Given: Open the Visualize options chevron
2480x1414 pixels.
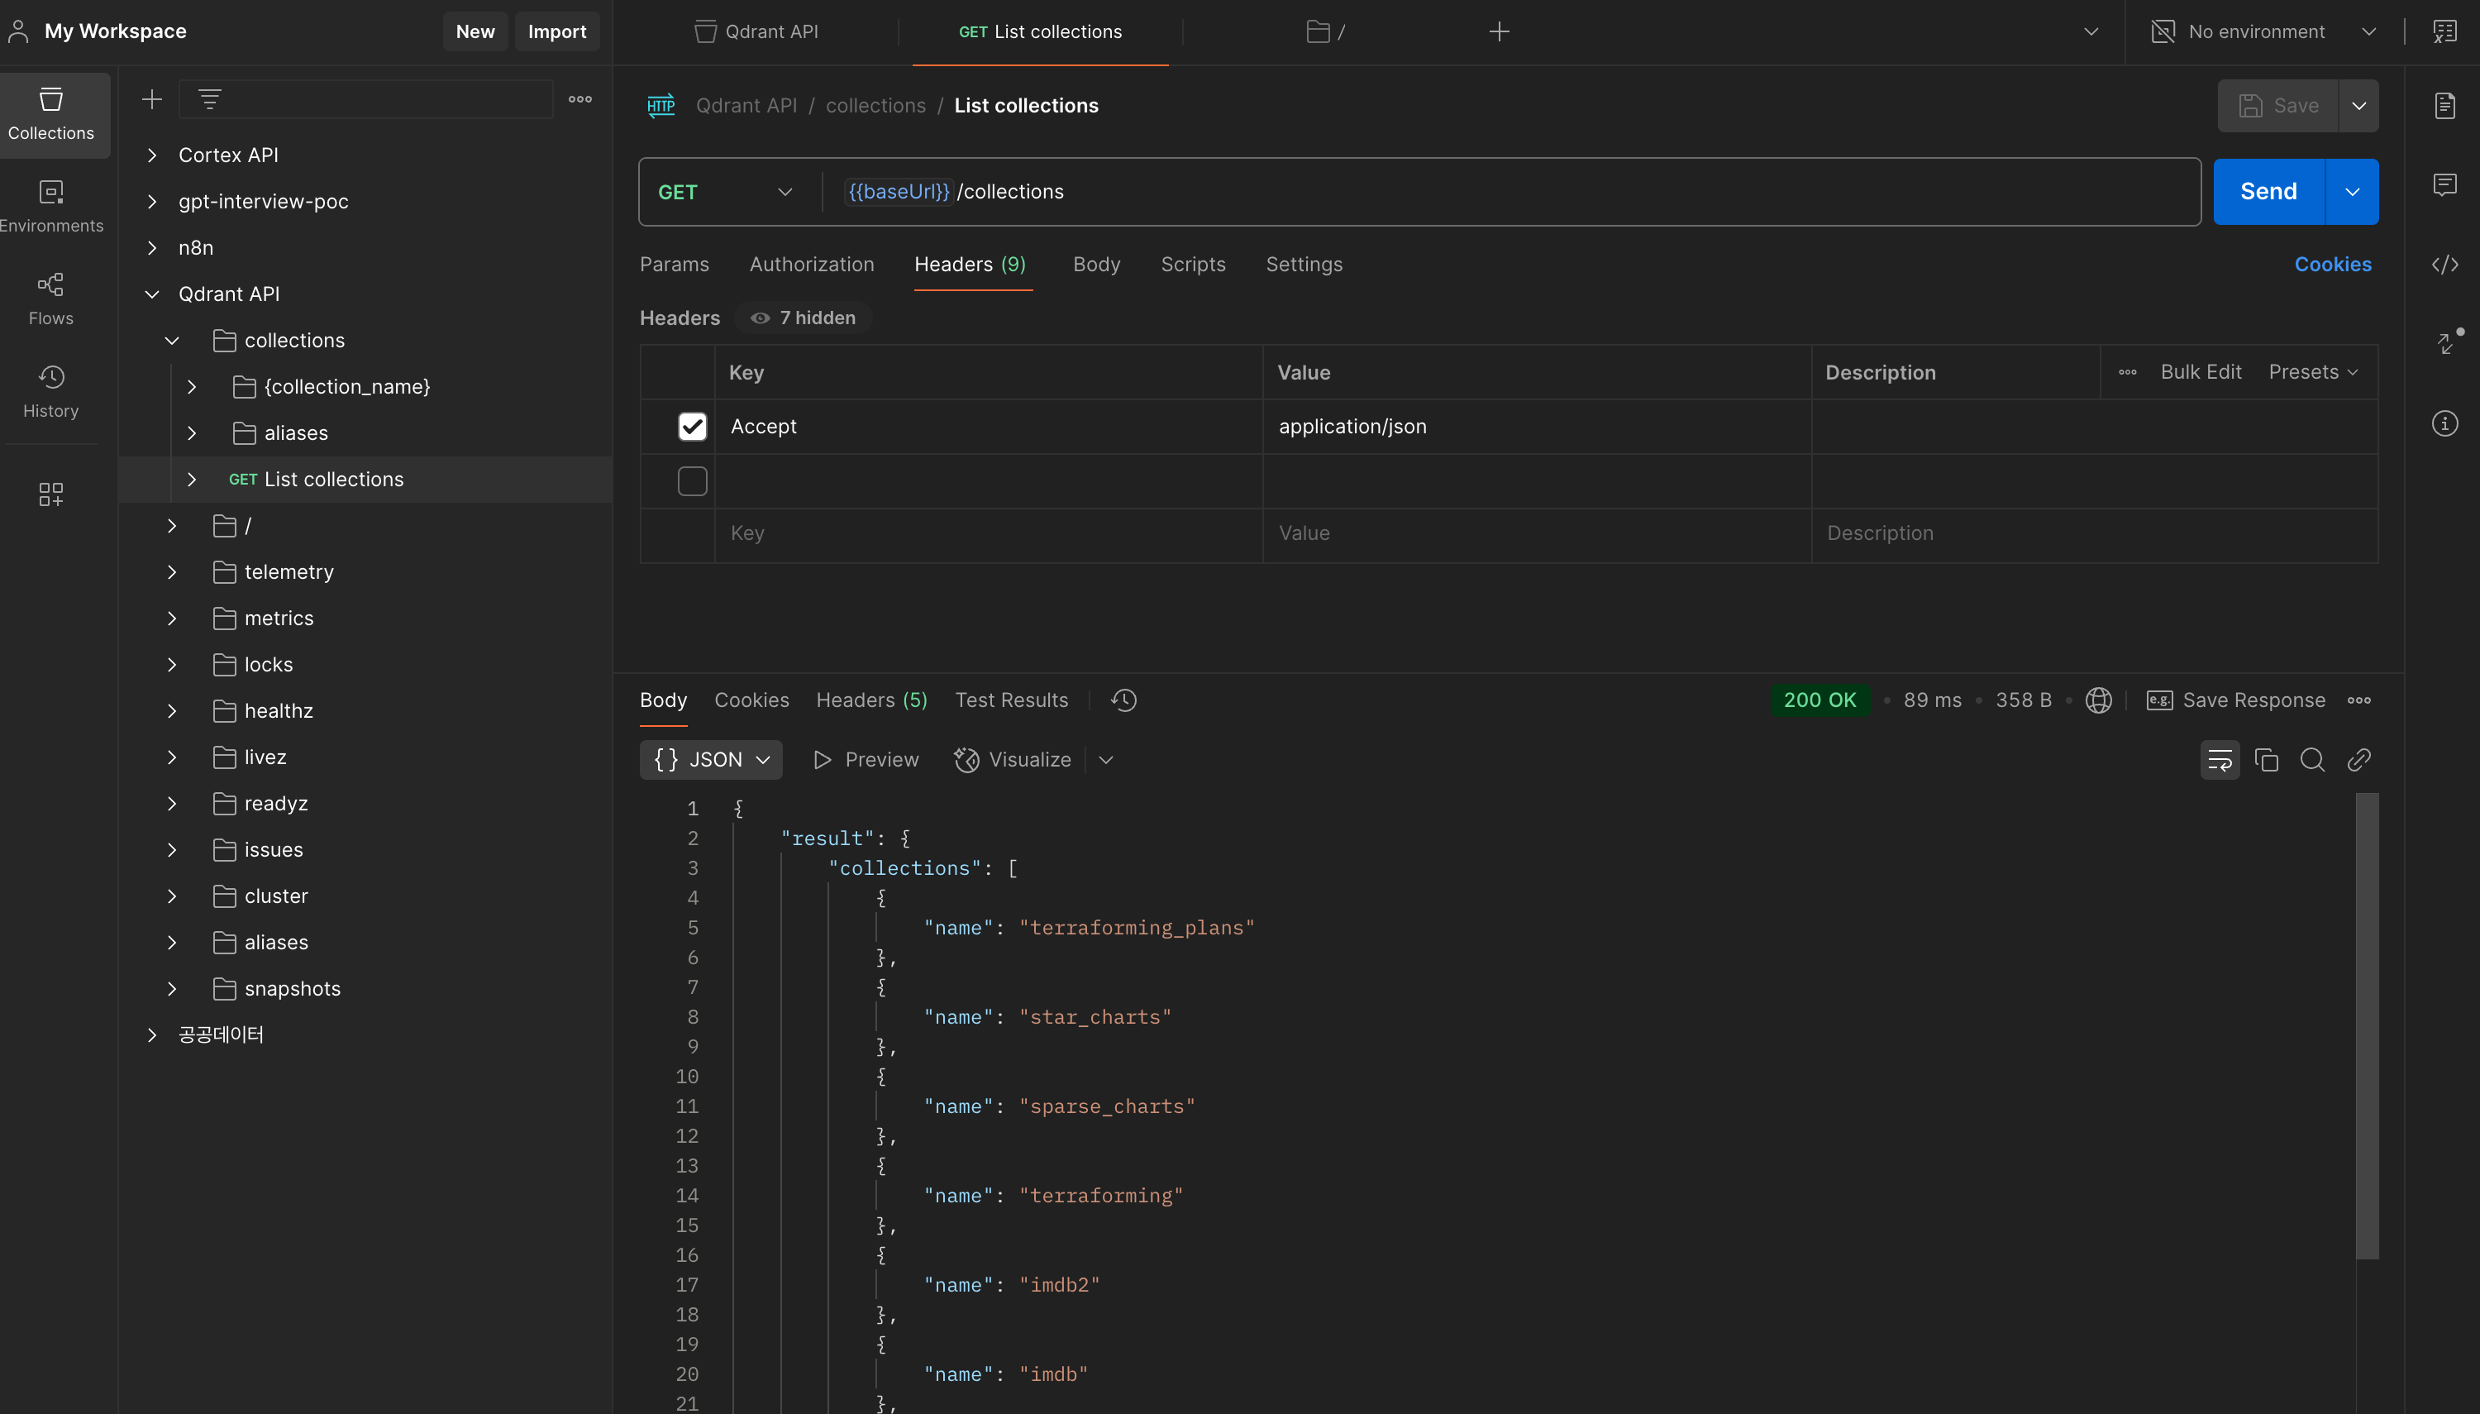Looking at the screenshot, I should coord(1107,761).
